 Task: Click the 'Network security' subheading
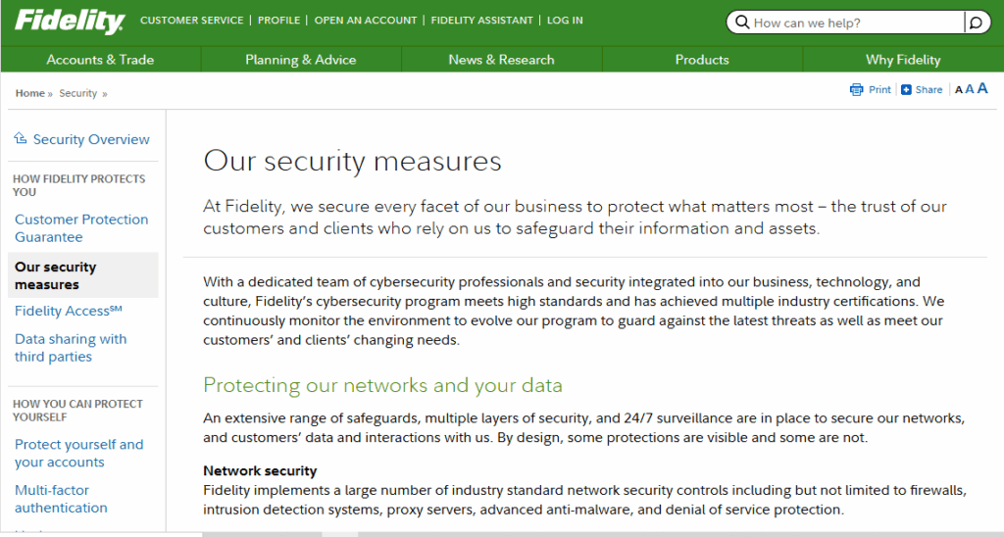click(x=260, y=471)
